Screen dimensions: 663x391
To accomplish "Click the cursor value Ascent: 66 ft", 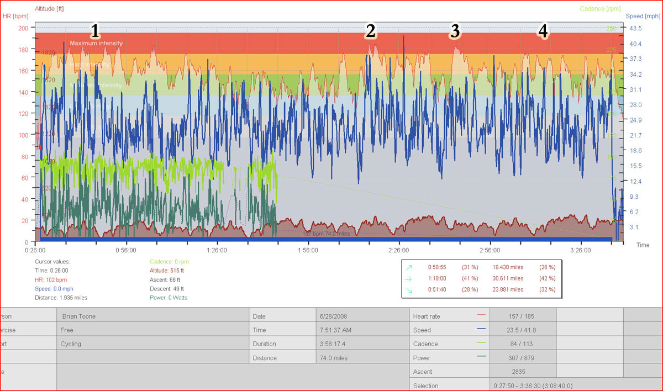I will pos(165,279).
